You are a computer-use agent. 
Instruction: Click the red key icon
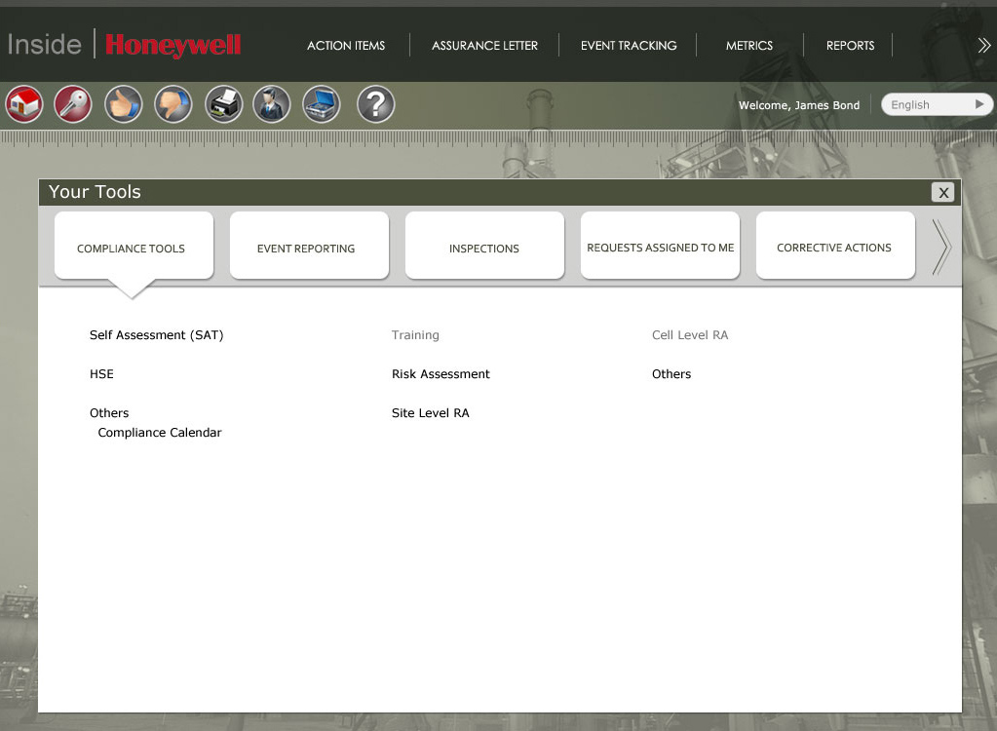73,104
